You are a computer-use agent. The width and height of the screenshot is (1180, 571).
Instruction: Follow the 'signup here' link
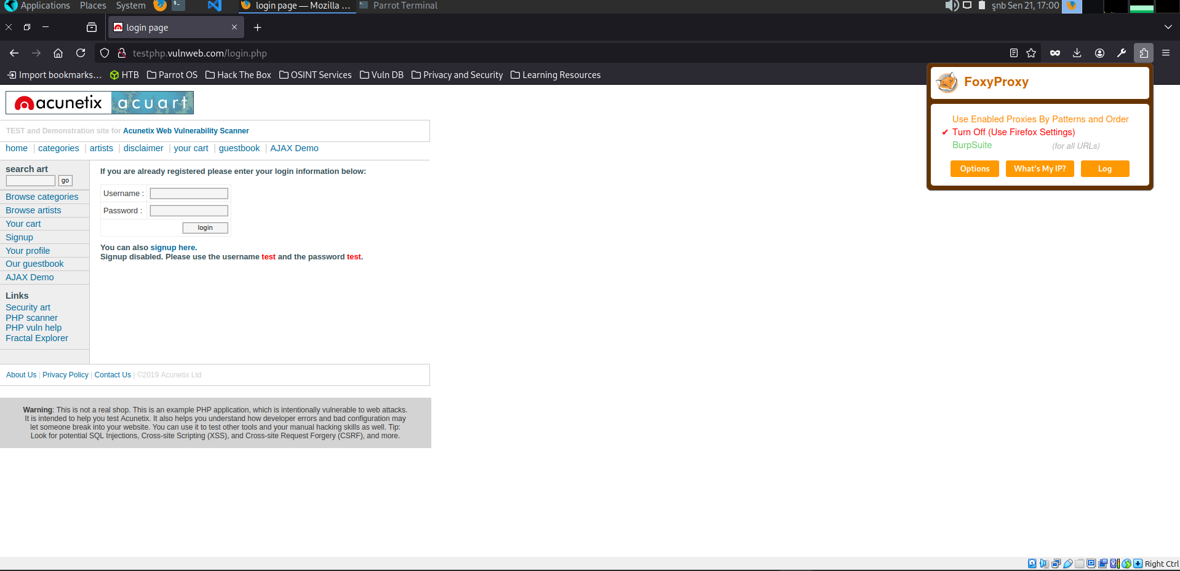pos(173,248)
